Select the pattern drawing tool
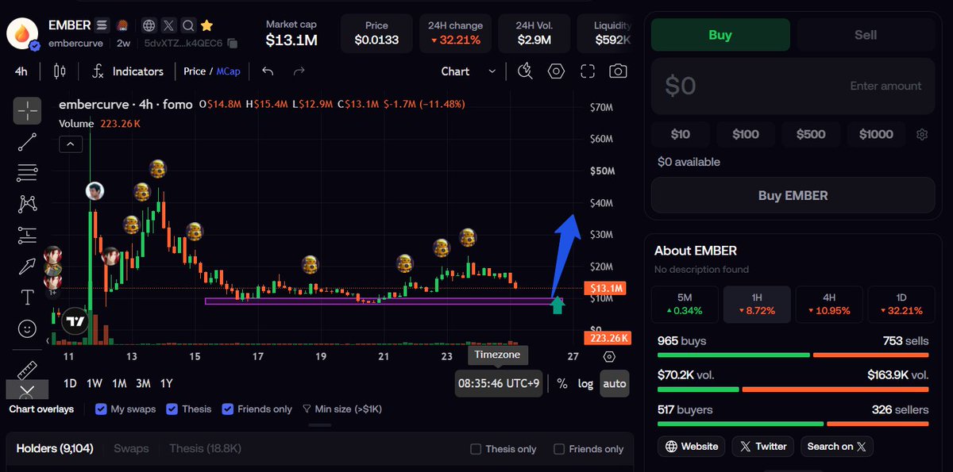This screenshot has height=472, width=953. coord(27,203)
